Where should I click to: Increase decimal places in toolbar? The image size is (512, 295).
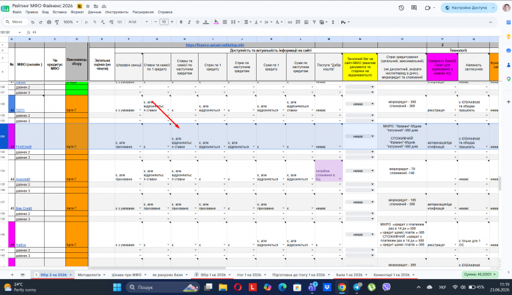coord(111,22)
